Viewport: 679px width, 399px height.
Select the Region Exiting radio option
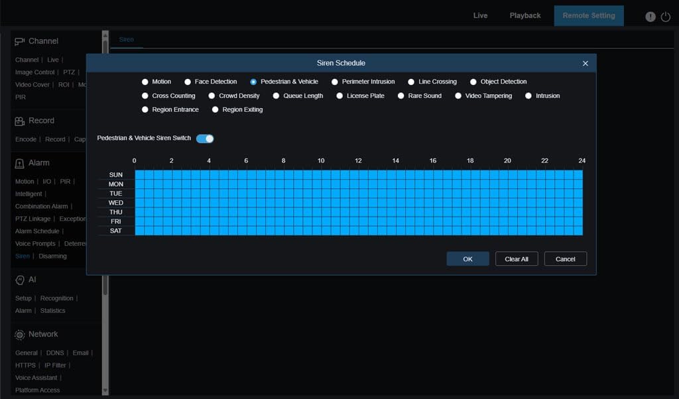coord(216,110)
